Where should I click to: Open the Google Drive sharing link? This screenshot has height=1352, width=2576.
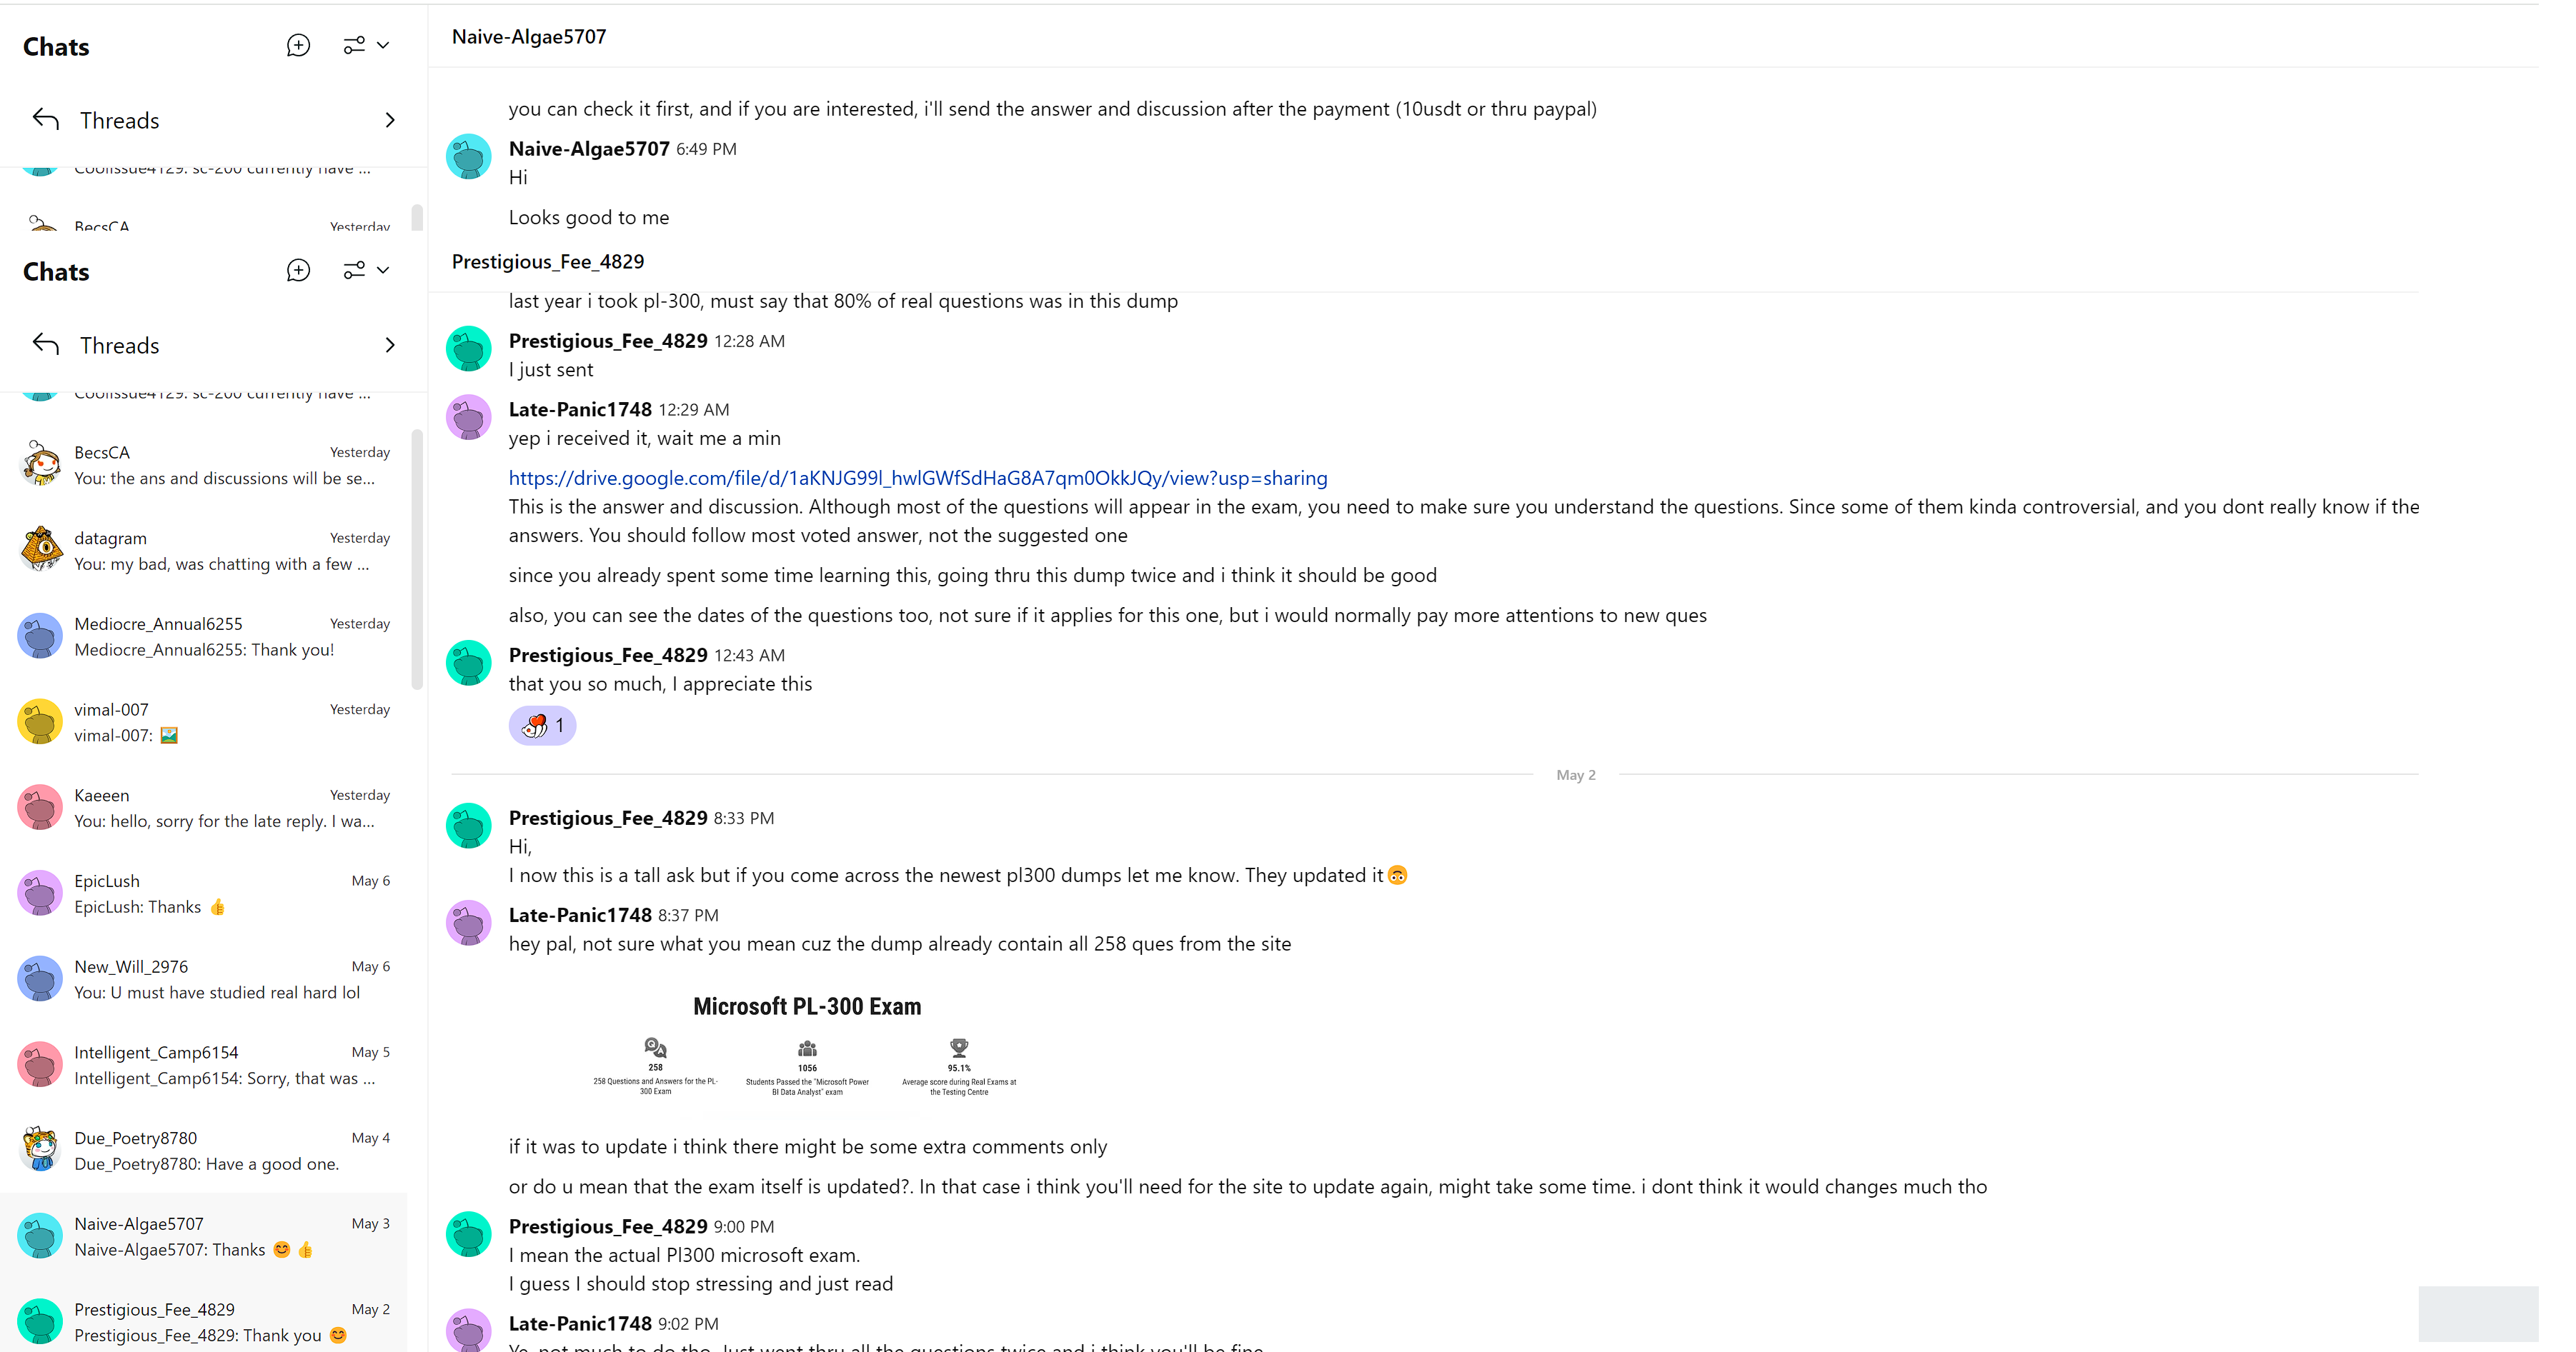point(917,478)
